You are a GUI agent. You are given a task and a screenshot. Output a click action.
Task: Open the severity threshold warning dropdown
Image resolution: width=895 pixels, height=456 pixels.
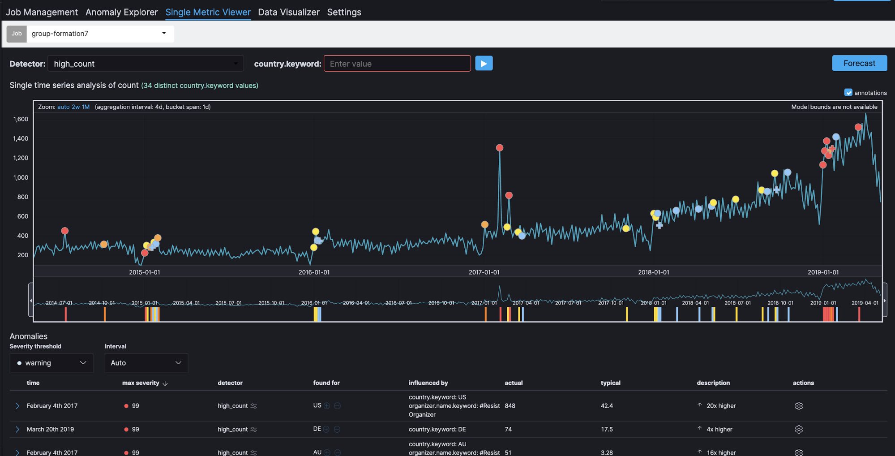tap(51, 363)
